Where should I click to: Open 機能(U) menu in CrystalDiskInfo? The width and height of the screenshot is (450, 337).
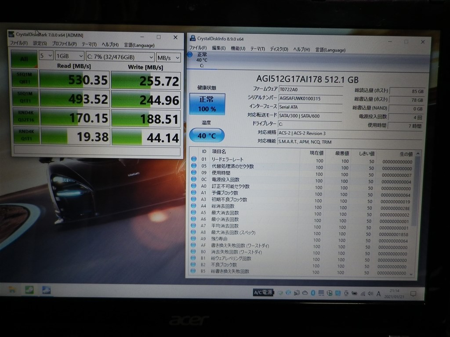[238, 48]
